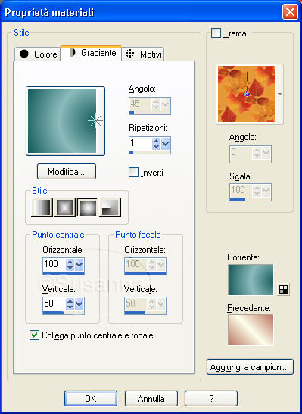Expand the texture thumbnail dropdown arrow
This screenshot has width=302, height=414.
279,94
